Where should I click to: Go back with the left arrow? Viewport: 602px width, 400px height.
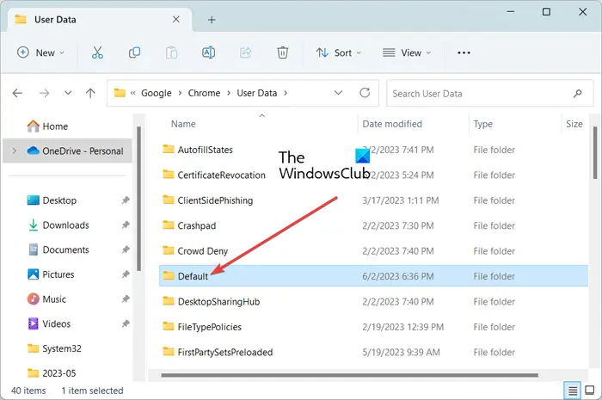(17, 93)
